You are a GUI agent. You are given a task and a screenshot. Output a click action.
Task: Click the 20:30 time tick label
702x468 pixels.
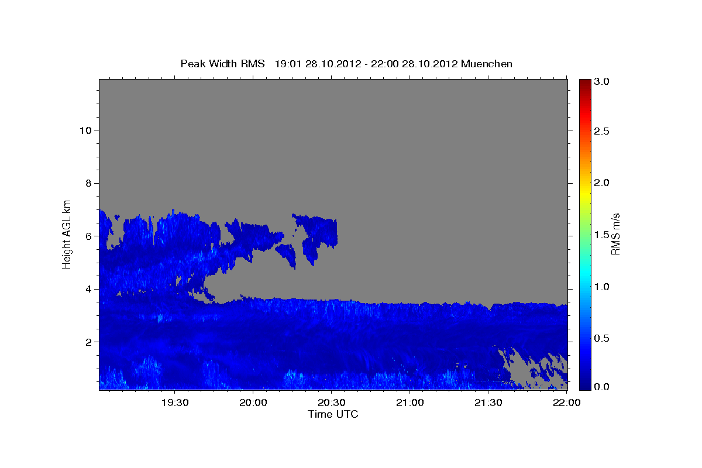coord(331,402)
